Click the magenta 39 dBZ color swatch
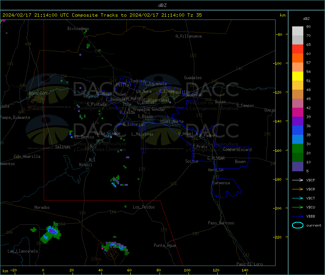The image size is (325, 275). coord(298,112)
